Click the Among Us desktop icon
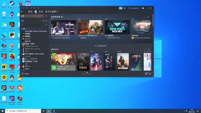 click(x=12, y=57)
